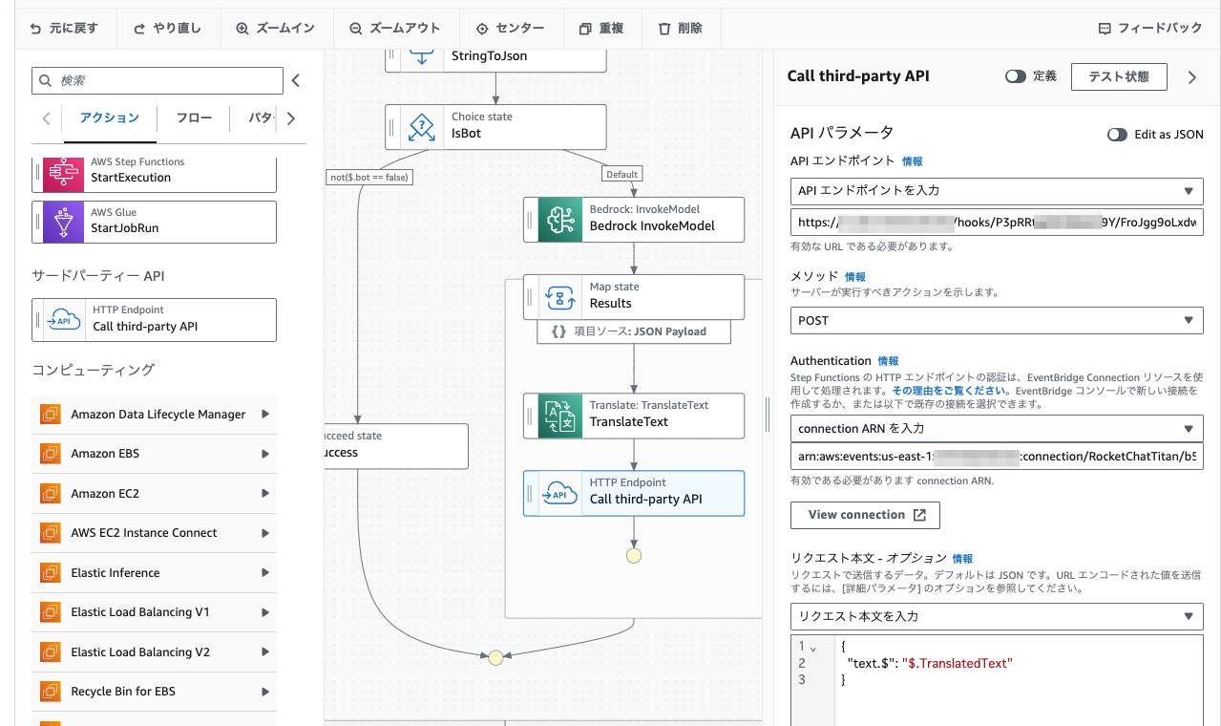This screenshot has width=1221, height=726.
Task: Expand the Amazon EBS actions
Action: (265, 454)
